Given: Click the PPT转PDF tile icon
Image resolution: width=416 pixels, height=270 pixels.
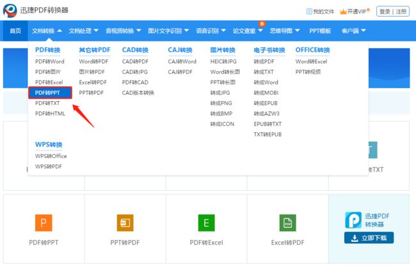Looking at the screenshot, I should click(x=125, y=223).
